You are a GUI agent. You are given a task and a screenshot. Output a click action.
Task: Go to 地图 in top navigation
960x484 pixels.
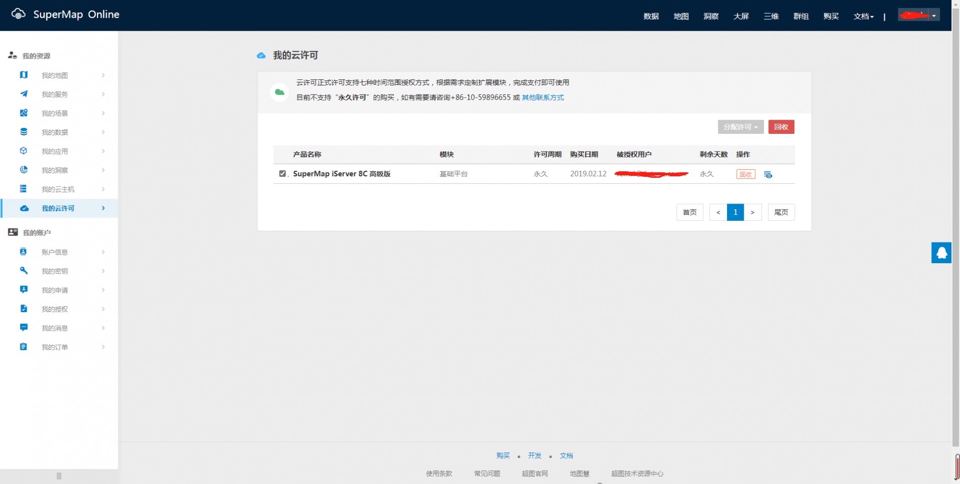681,16
